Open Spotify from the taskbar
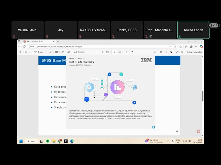 coord(48,141)
